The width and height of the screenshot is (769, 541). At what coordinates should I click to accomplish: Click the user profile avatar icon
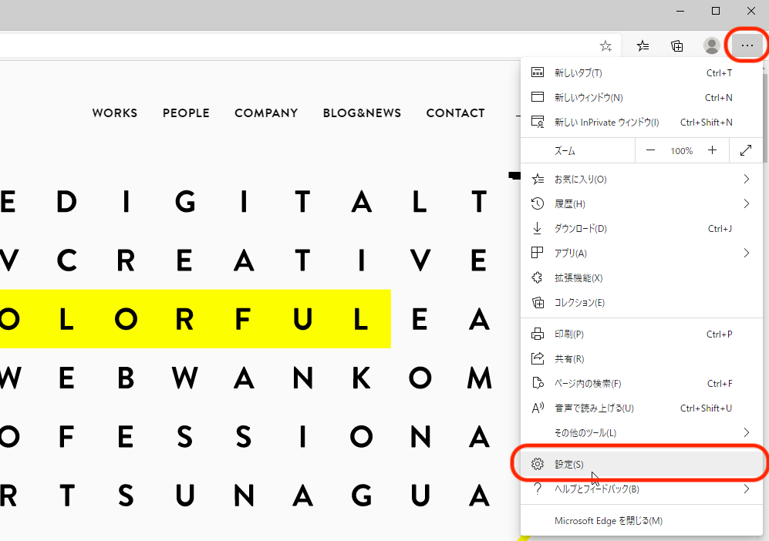[x=712, y=46]
